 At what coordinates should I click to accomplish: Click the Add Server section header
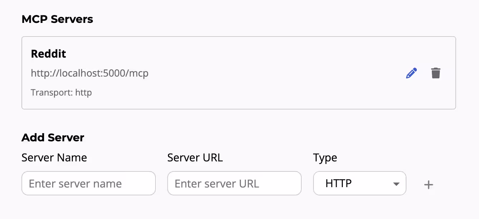pos(53,137)
